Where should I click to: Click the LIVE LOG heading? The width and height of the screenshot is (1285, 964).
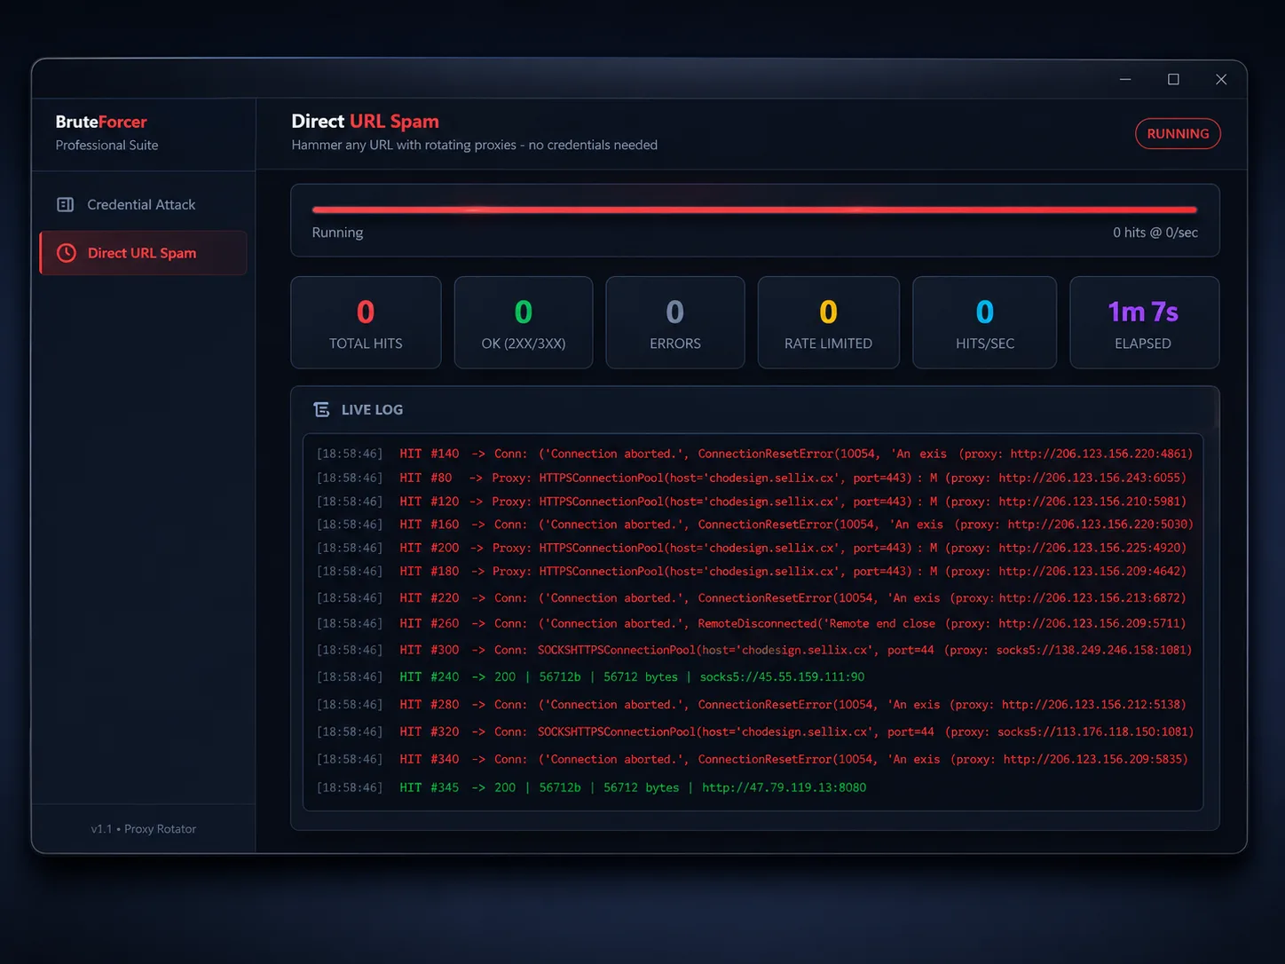[372, 409]
